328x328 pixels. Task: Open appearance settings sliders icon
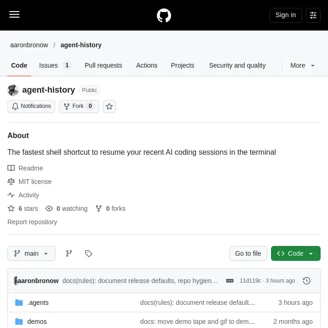pos(313,15)
